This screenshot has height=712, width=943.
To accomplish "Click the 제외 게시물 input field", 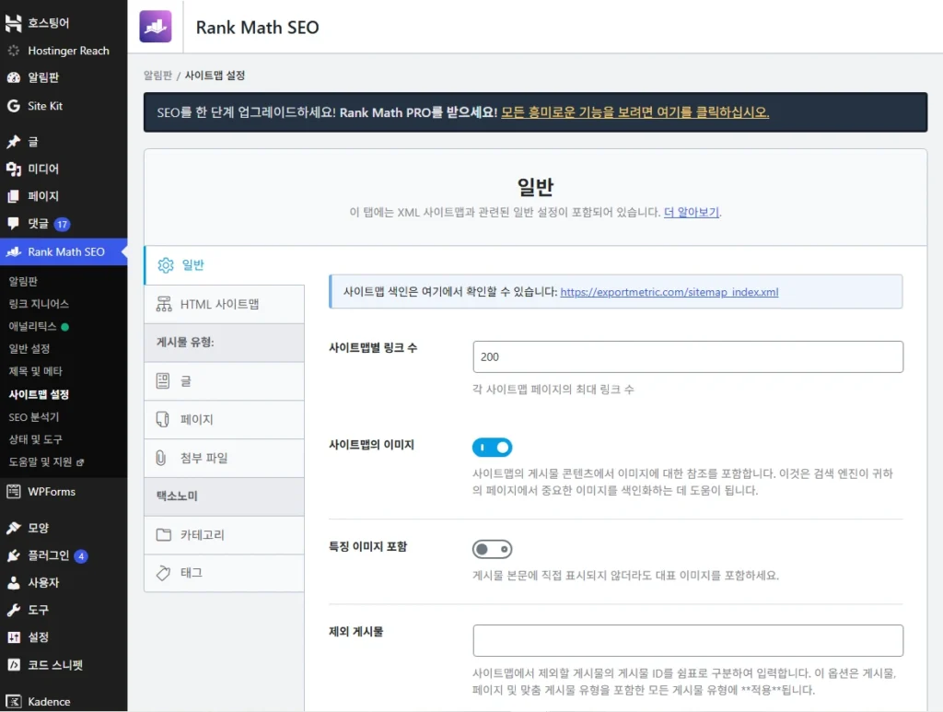I will coord(688,640).
